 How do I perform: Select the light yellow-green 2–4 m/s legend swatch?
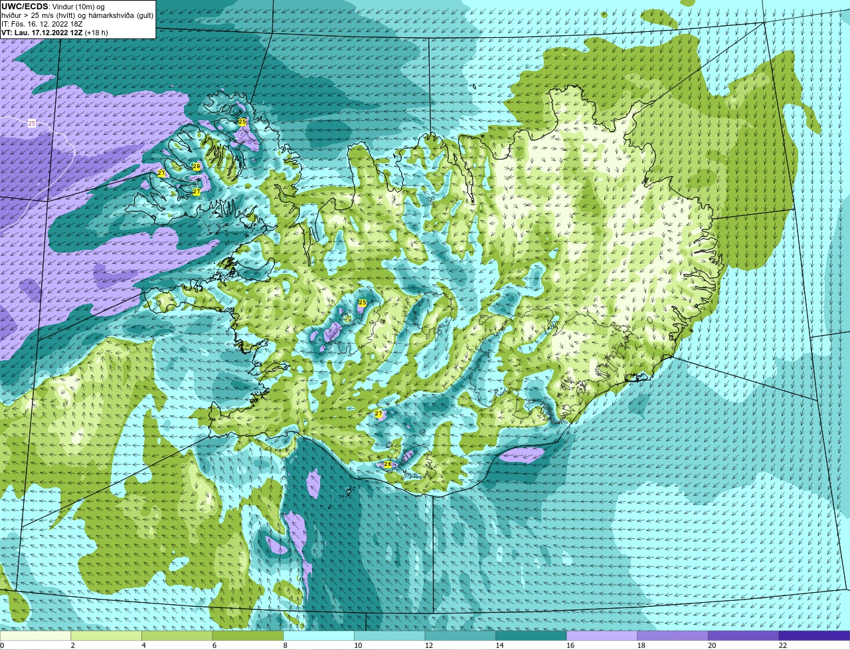point(106,635)
